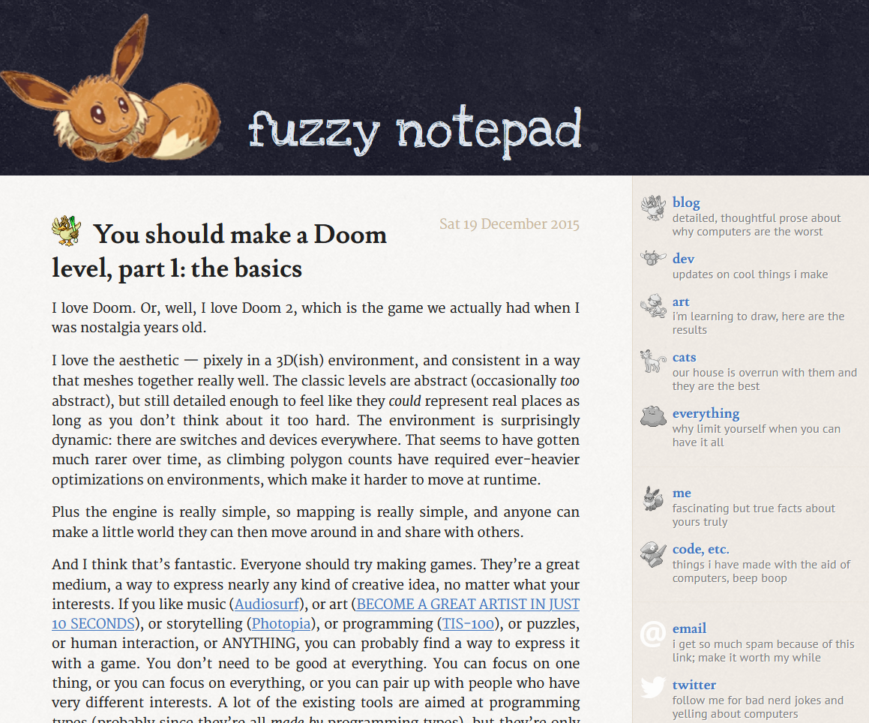The height and width of the screenshot is (723, 869).
Task: Open the me sidebar link
Action: (x=682, y=493)
